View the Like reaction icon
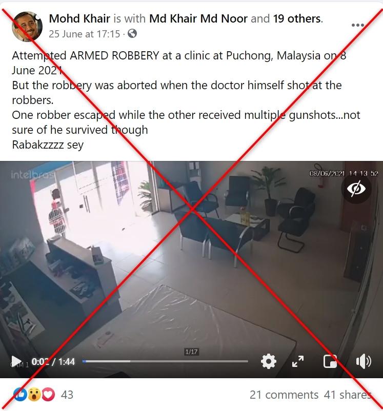383x411 pixels. tap(20, 395)
